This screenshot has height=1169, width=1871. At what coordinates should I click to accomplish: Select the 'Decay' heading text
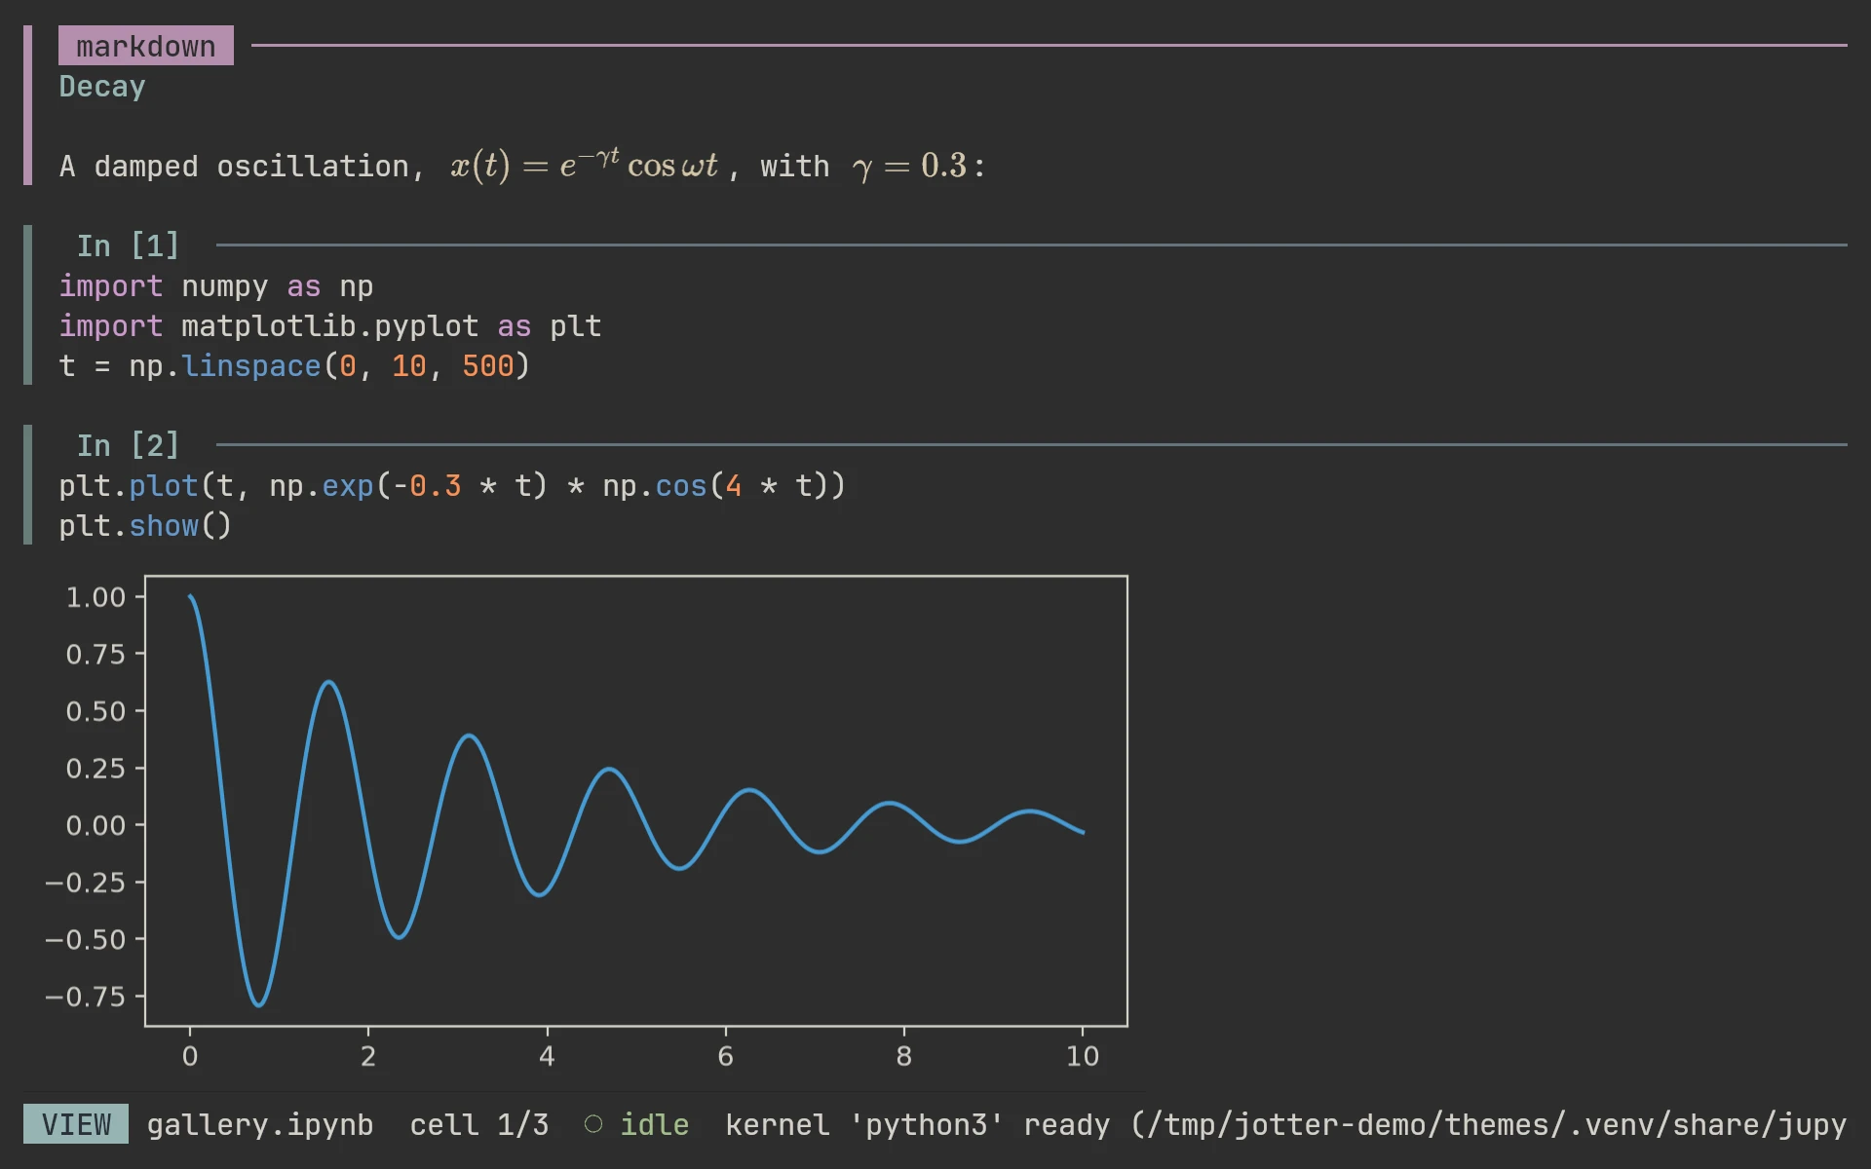(102, 87)
